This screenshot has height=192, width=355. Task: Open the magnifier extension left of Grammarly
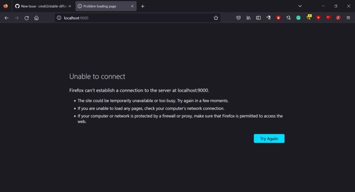pyautogui.click(x=288, y=18)
